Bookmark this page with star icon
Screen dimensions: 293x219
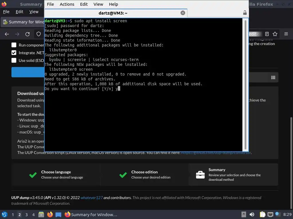coord(275,34)
